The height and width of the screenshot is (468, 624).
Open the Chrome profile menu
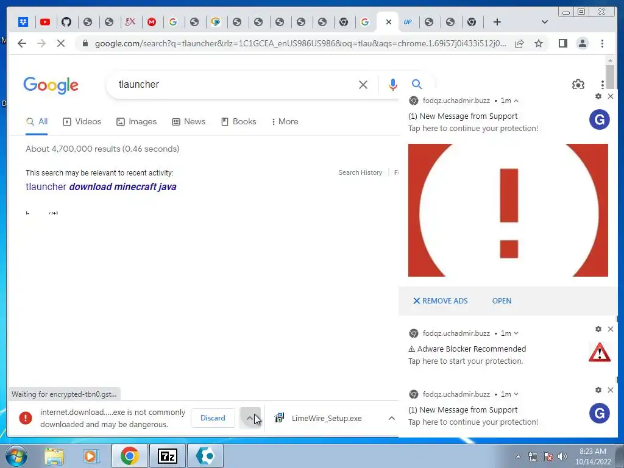point(582,43)
